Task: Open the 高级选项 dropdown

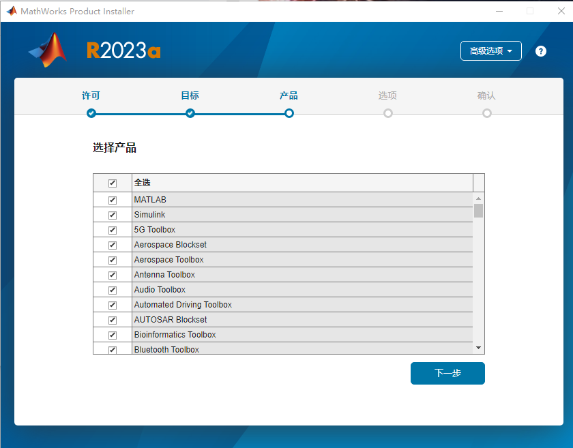Action: coord(490,50)
